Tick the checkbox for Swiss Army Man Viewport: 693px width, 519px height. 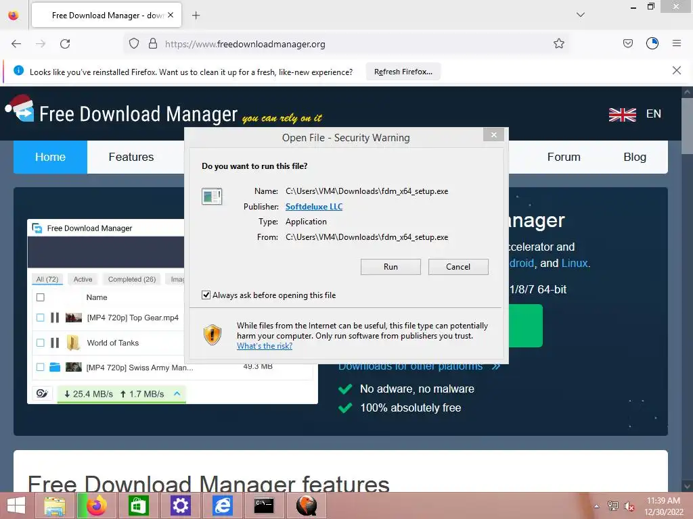(40, 367)
